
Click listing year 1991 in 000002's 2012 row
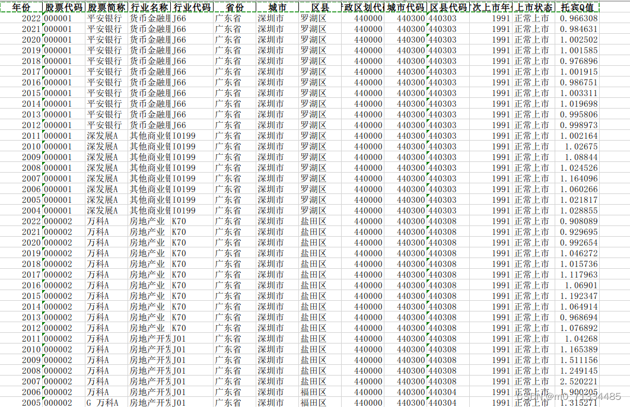pyautogui.click(x=491, y=328)
